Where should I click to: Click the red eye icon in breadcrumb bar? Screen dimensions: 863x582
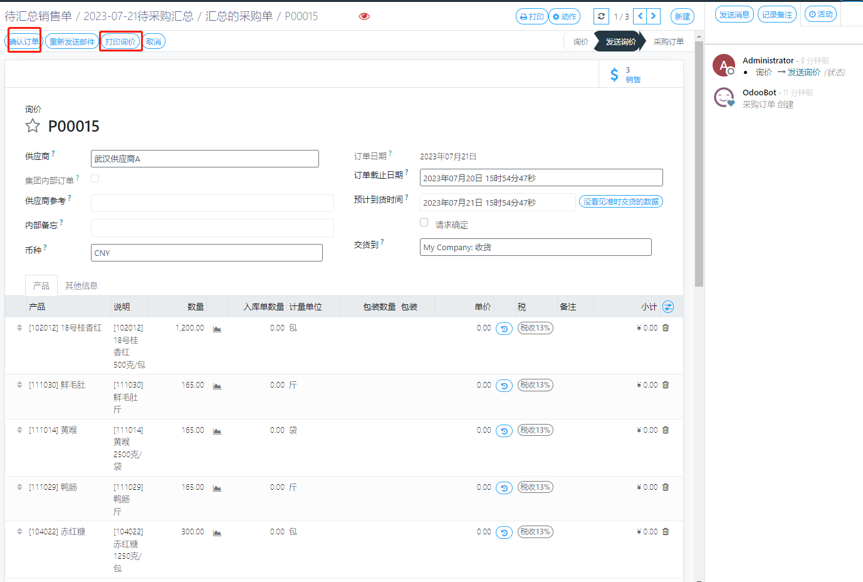pyautogui.click(x=364, y=16)
